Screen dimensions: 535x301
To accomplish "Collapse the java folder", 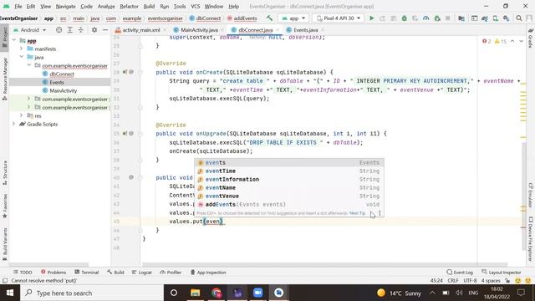I will click(x=21, y=57).
